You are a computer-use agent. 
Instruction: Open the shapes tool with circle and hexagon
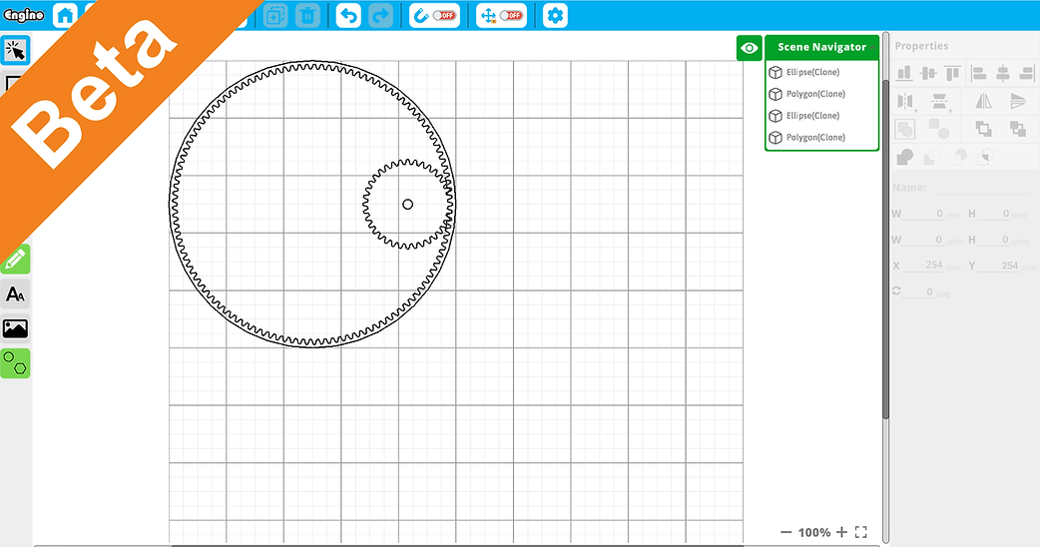15,363
